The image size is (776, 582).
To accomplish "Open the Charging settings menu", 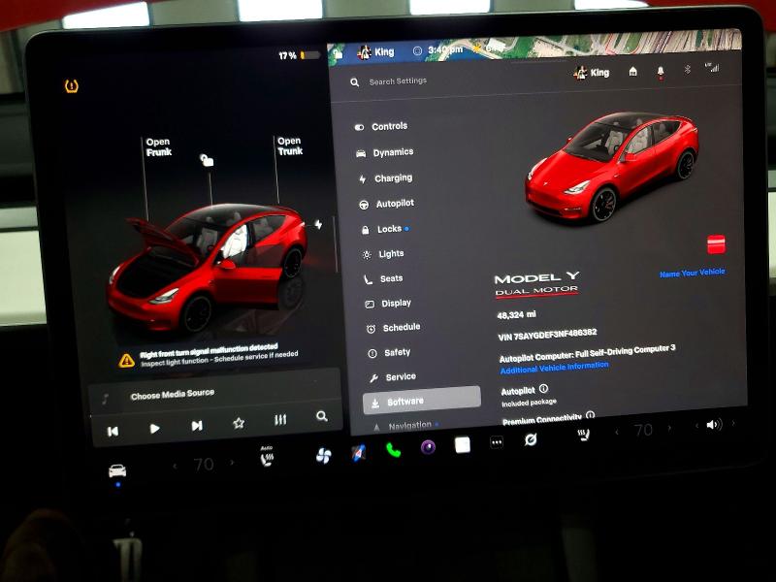I will [386, 178].
